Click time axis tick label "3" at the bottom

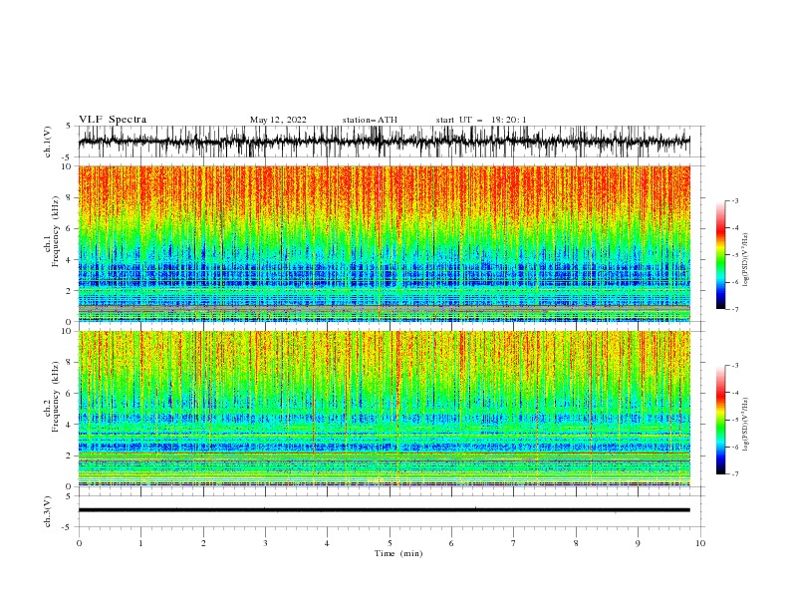click(x=265, y=543)
